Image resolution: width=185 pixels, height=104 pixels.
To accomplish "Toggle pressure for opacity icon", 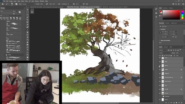I will 47,4.
